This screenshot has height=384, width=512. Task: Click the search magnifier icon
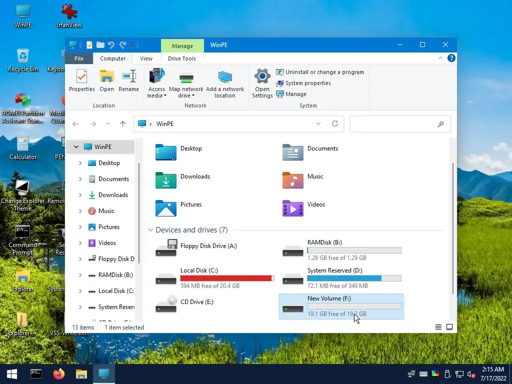coord(440,124)
